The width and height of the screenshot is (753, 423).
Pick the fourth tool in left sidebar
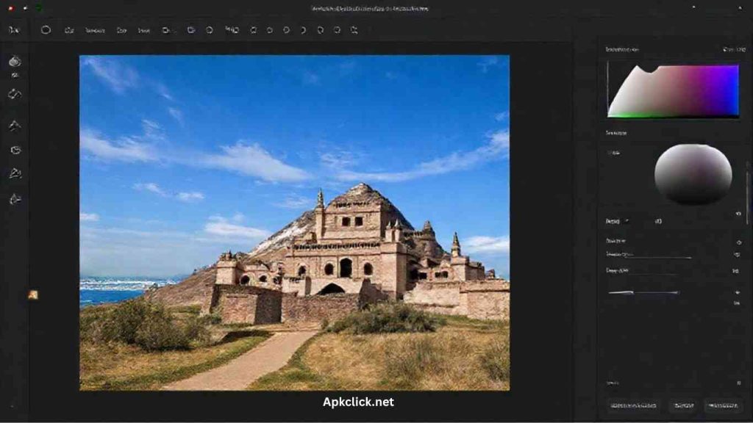coord(15,150)
